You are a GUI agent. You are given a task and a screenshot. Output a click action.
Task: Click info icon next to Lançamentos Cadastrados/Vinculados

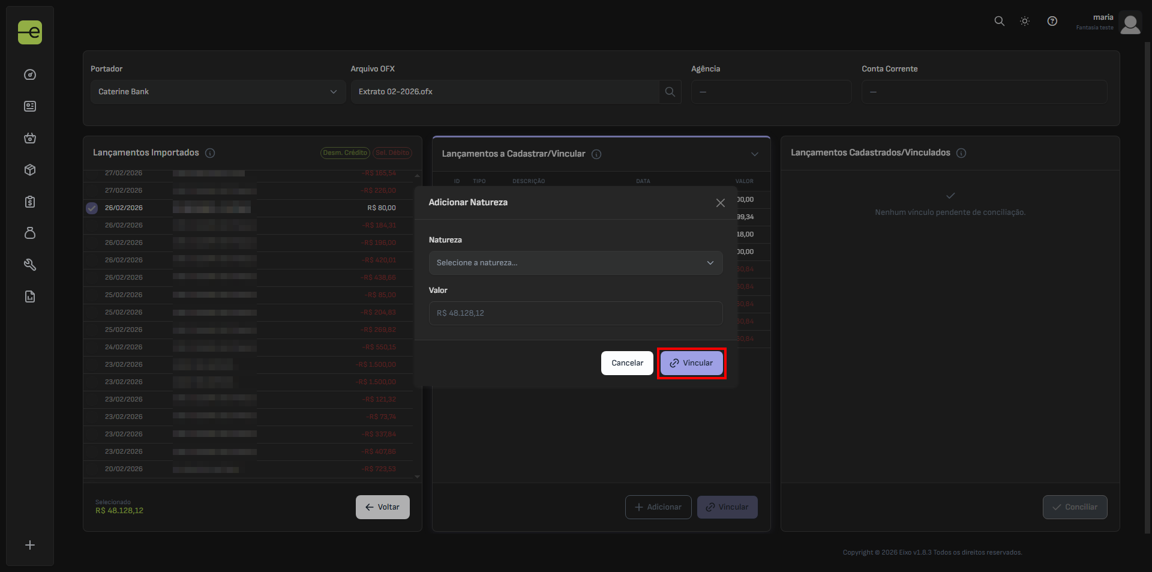[961, 153]
